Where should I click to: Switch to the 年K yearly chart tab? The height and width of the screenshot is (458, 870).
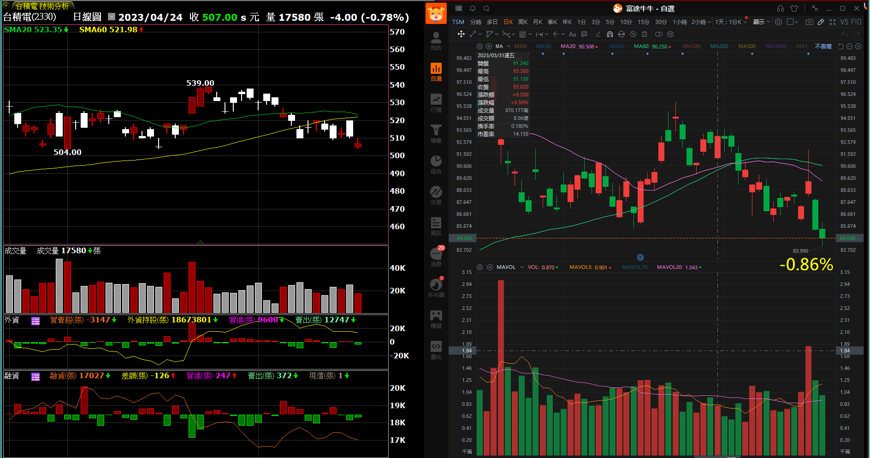[567, 22]
